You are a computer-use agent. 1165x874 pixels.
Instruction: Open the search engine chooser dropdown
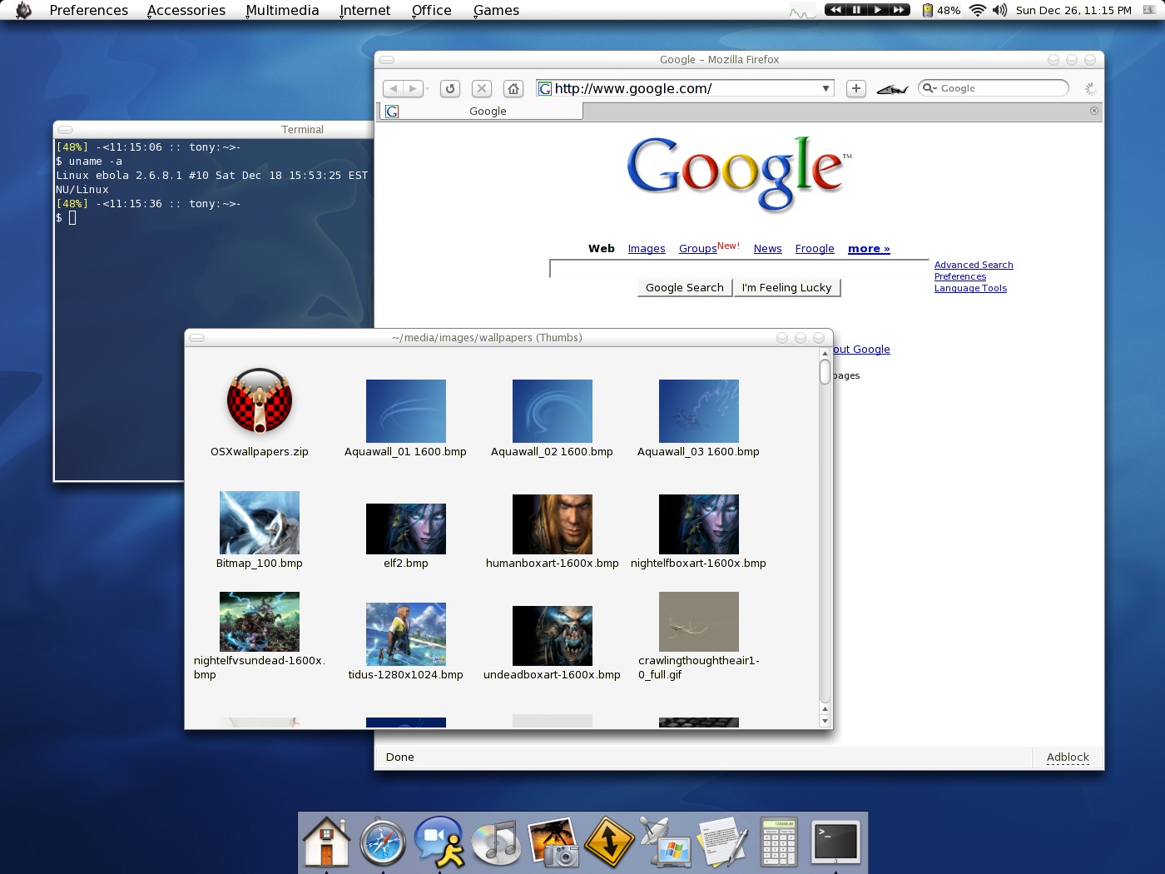pyautogui.click(x=930, y=88)
